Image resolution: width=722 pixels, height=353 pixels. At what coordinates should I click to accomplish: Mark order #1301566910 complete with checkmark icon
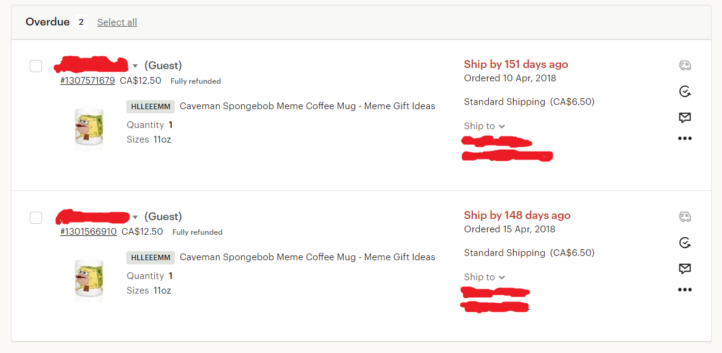pyautogui.click(x=685, y=243)
